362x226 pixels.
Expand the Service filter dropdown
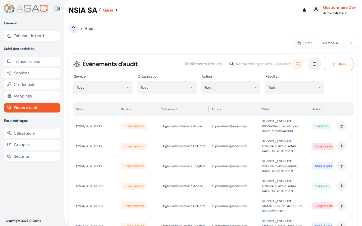(103, 87)
